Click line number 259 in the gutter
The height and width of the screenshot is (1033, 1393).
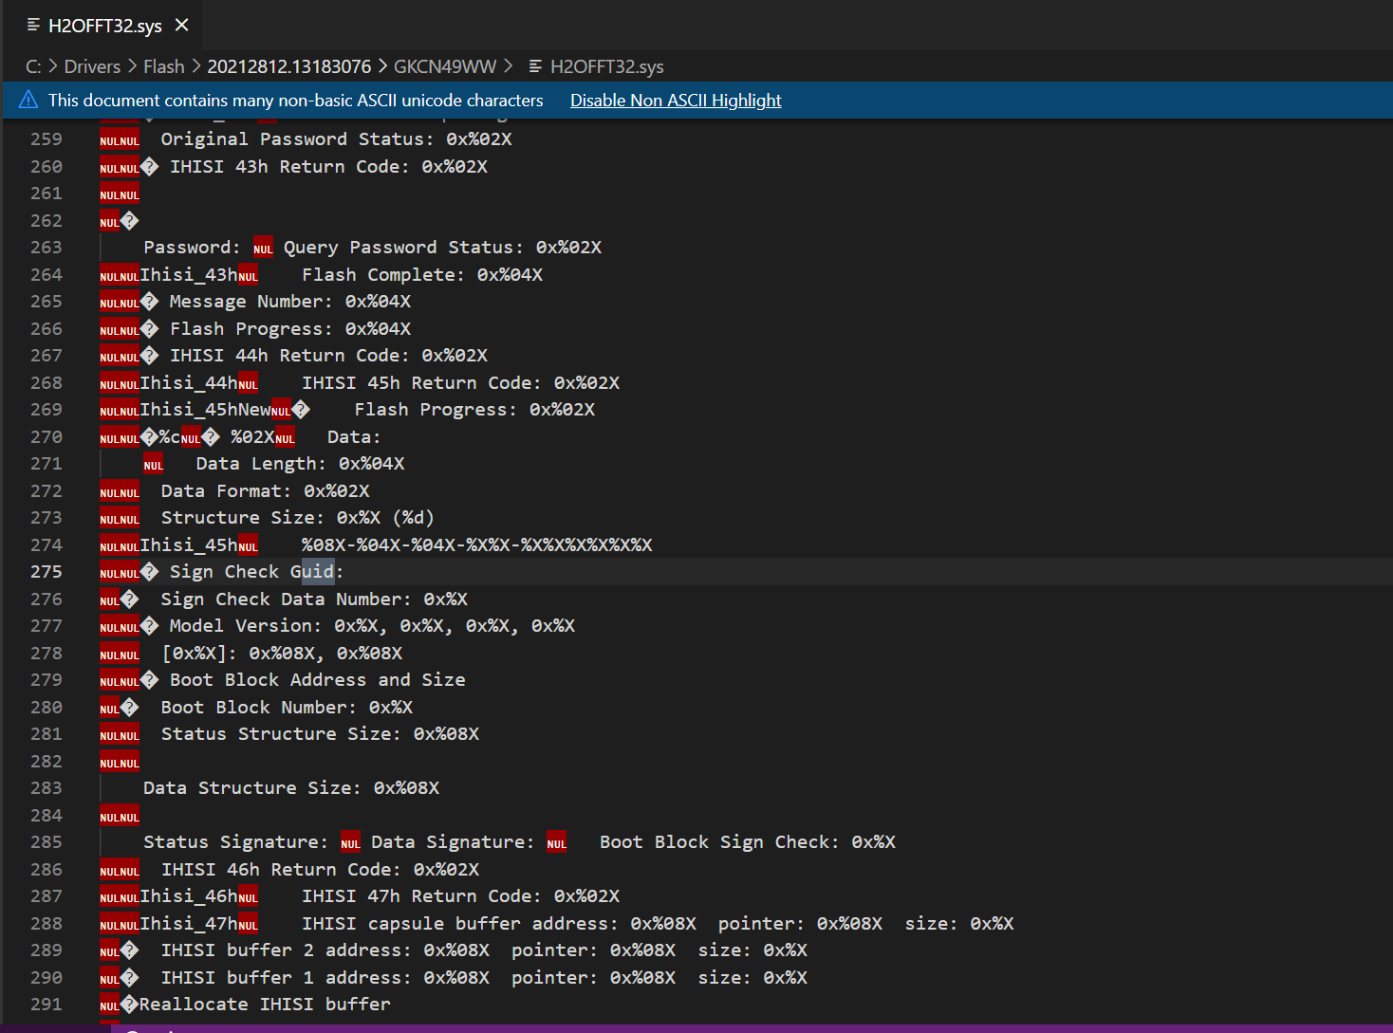(46, 139)
